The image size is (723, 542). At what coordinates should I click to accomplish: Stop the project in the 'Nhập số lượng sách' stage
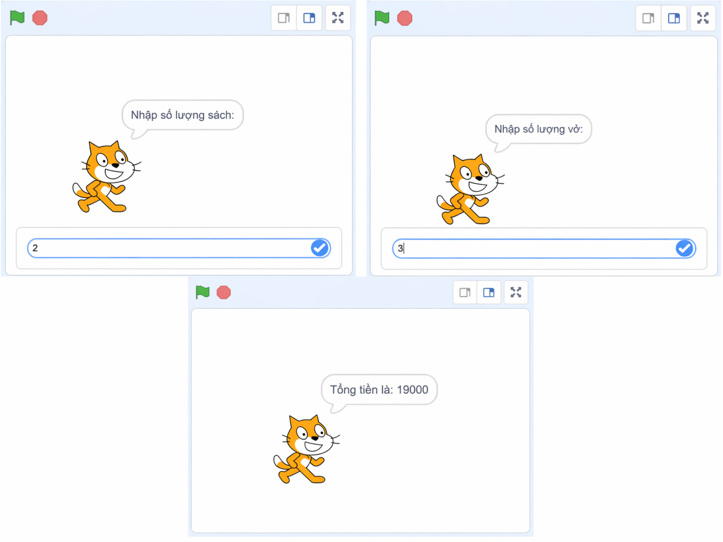40,18
